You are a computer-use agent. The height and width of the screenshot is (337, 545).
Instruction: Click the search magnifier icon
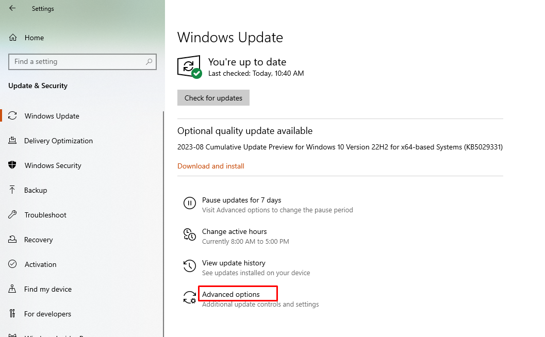(x=149, y=62)
